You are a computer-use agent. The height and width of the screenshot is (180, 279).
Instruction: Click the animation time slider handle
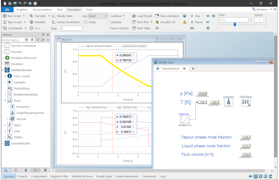pyautogui.click(x=234, y=25)
